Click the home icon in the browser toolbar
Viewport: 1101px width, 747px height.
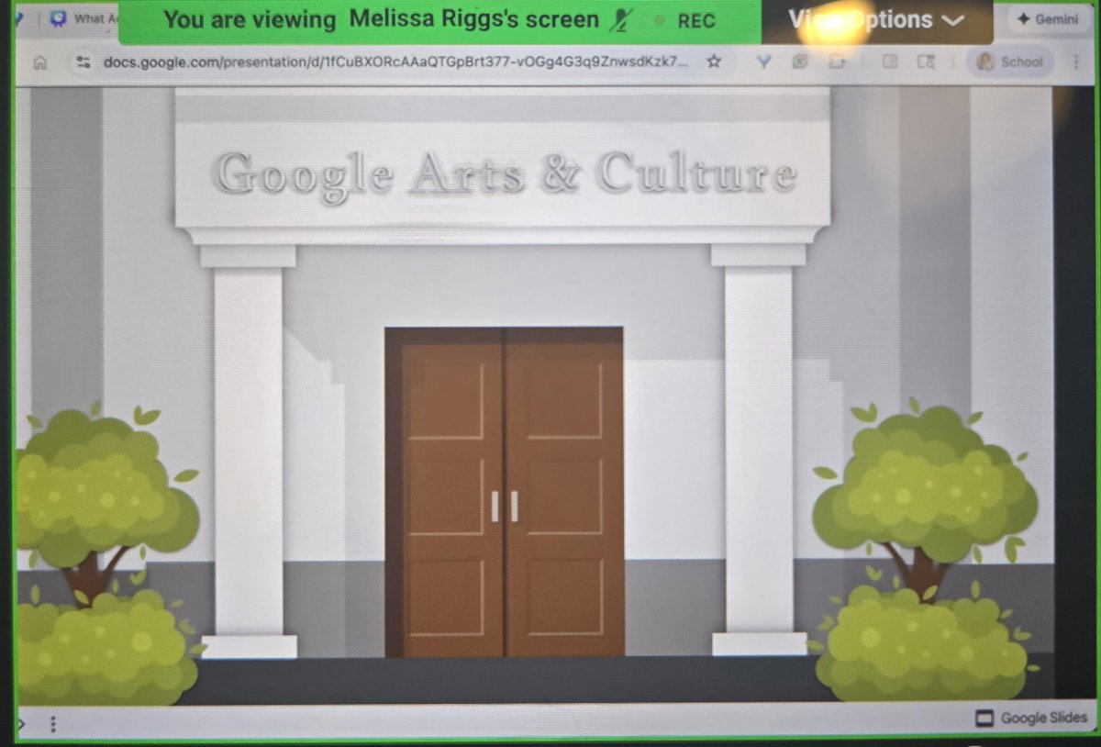[x=39, y=62]
